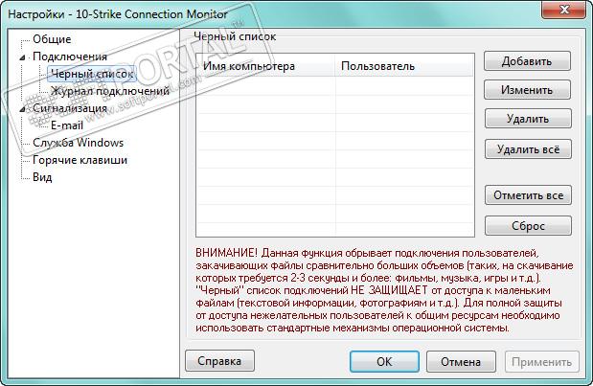
Task: Sort by Пользователь column header
Action: 404,66
